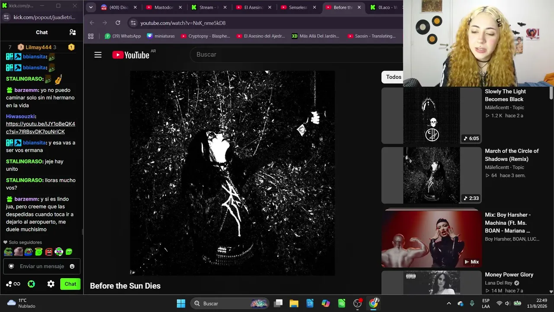Close the Senseless tab
Viewport: 554px width, 312px height.
(314, 7)
